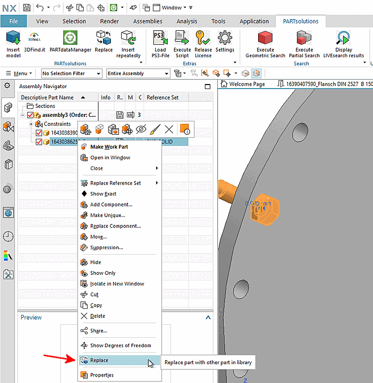373x383 pixels.
Task: Display LIVEsearch results
Action: pos(344,44)
